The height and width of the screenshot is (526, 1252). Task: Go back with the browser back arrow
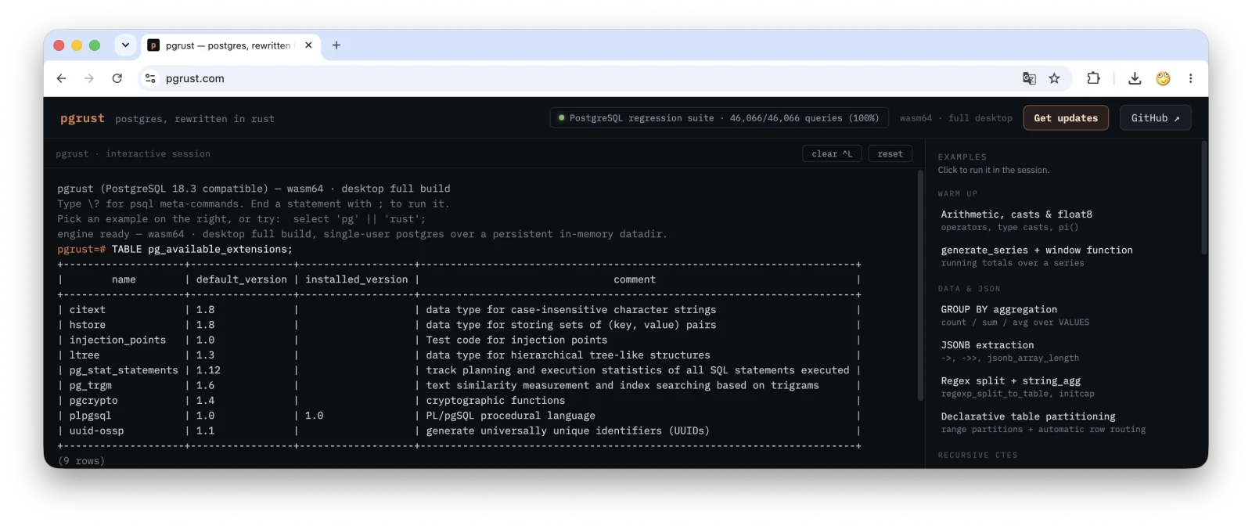coord(62,78)
